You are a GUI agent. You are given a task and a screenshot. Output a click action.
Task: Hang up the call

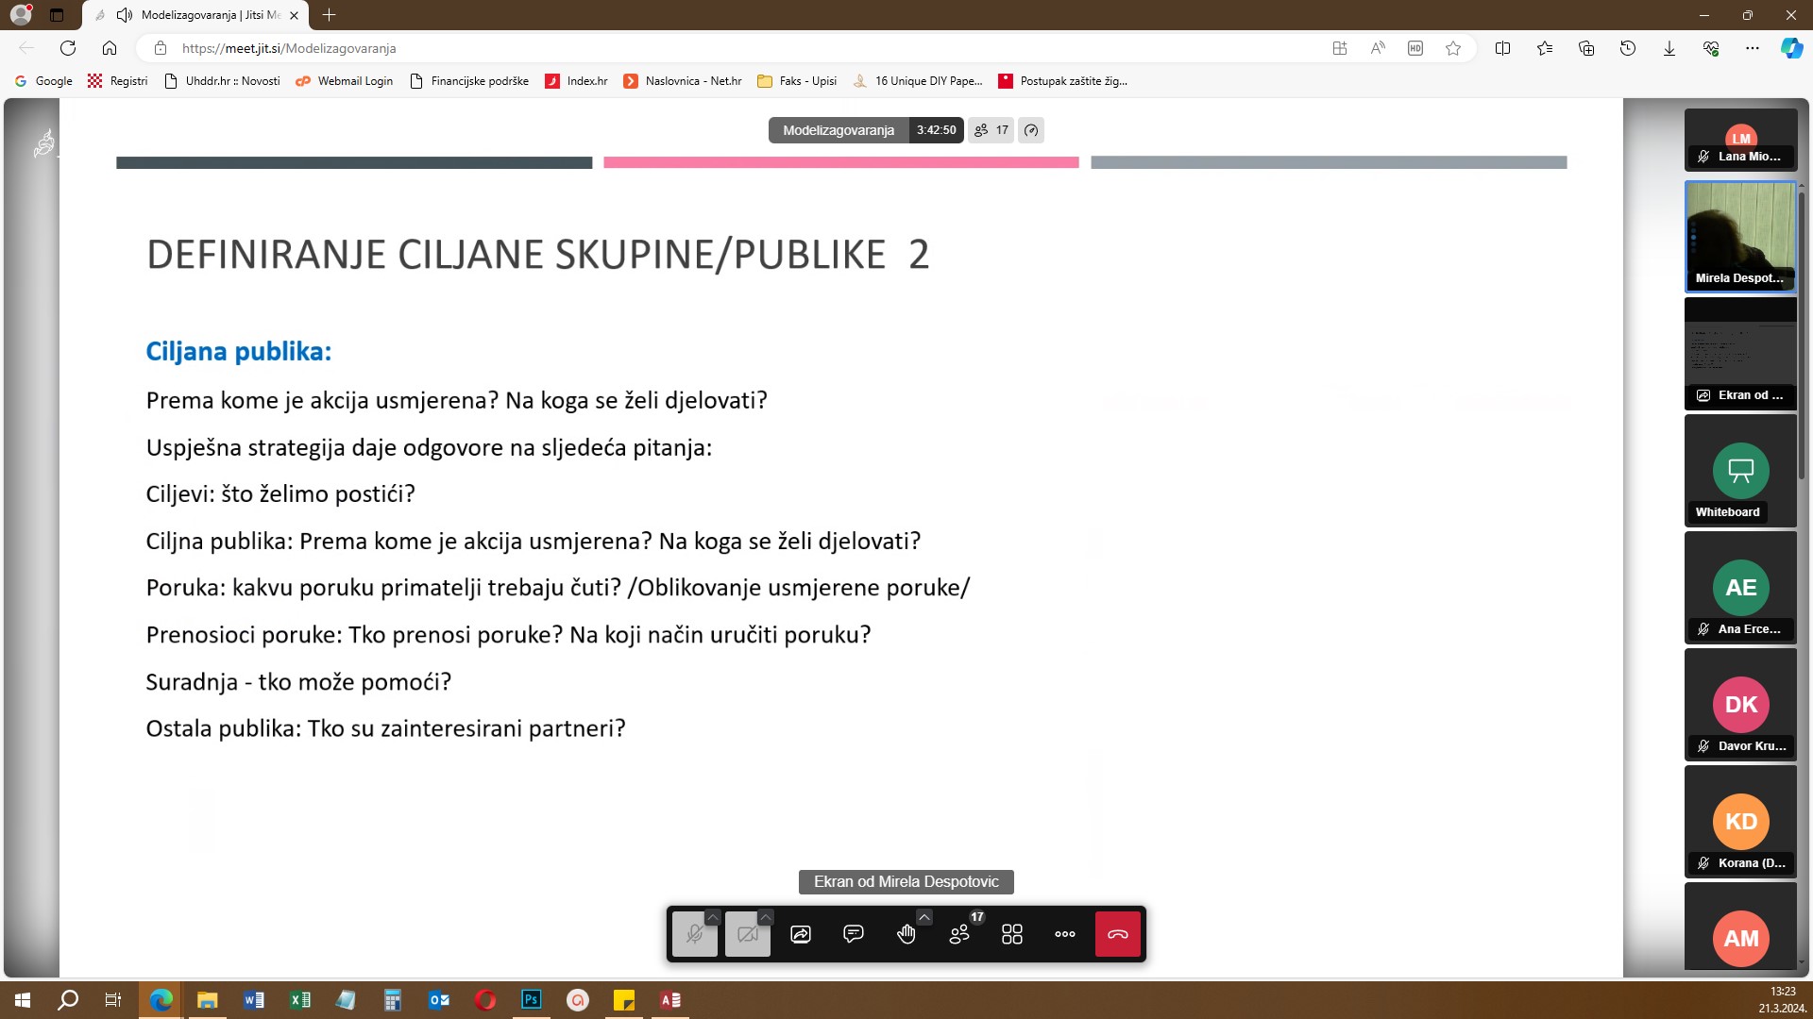(x=1118, y=934)
